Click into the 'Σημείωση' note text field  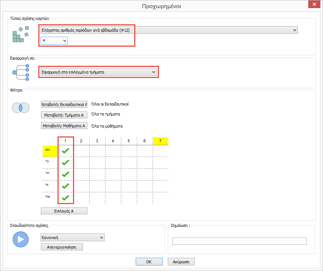(x=239, y=241)
